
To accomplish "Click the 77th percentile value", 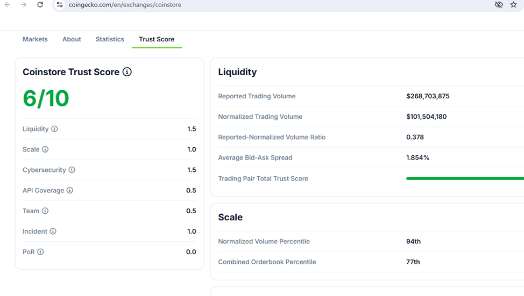I will pyautogui.click(x=413, y=262).
